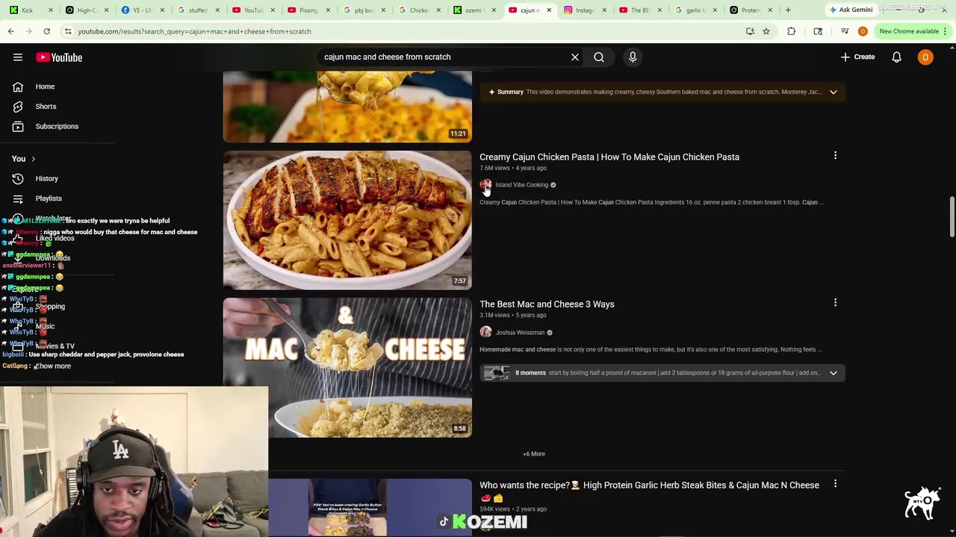
Task: Show more results with the +6 More button
Action: click(534, 453)
